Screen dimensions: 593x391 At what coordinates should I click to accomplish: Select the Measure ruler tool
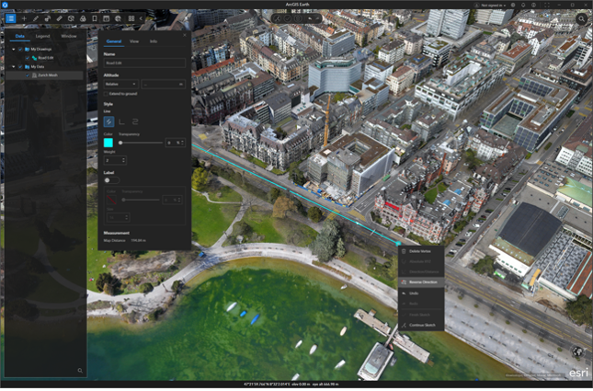tap(60, 18)
